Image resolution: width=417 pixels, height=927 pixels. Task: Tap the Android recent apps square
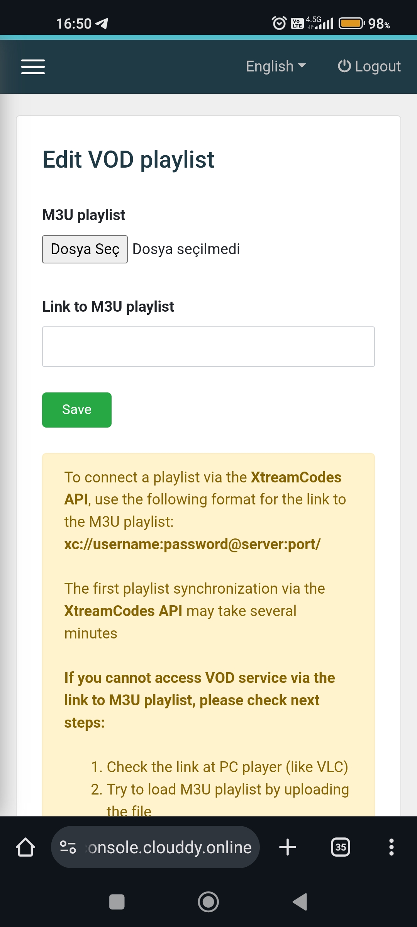117,902
